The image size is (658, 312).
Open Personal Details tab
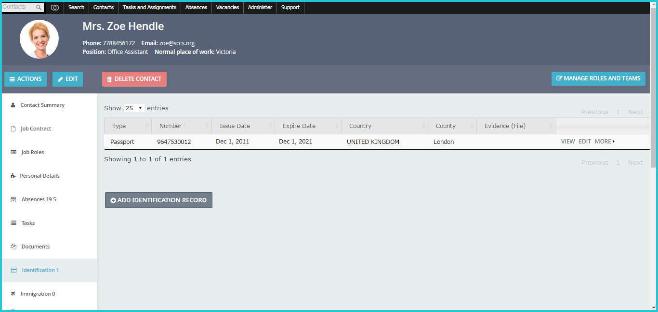pos(50,176)
